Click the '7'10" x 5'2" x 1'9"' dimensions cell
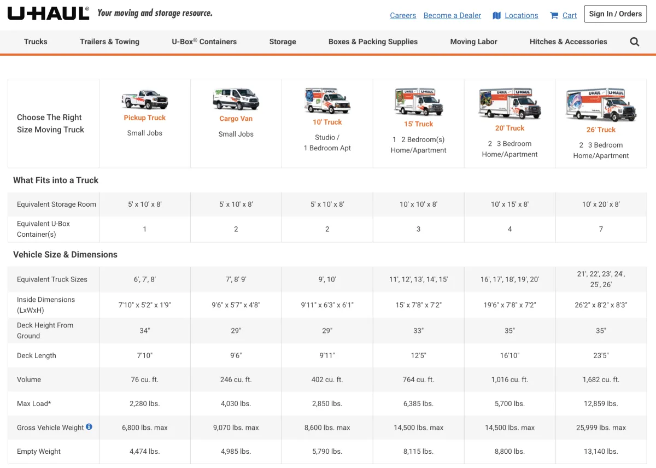 145,305
